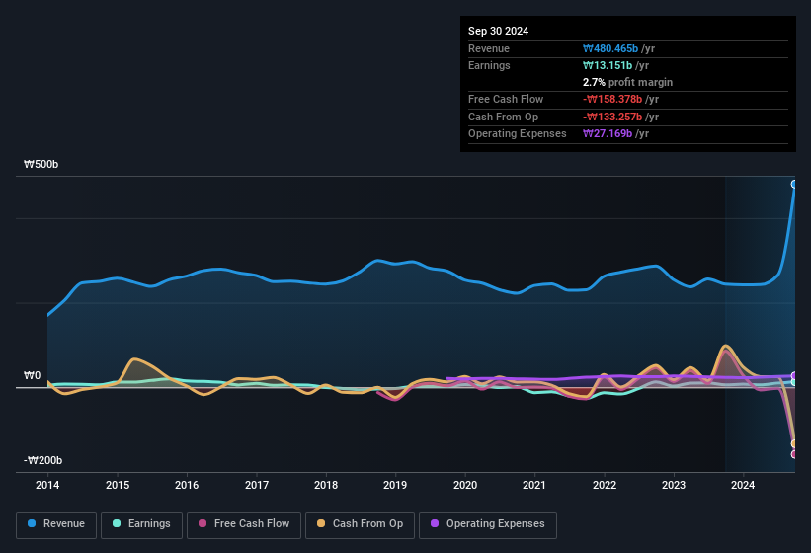Click the ₩27.169b operating expenses value
The height and width of the screenshot is (553, 811).
608,133
